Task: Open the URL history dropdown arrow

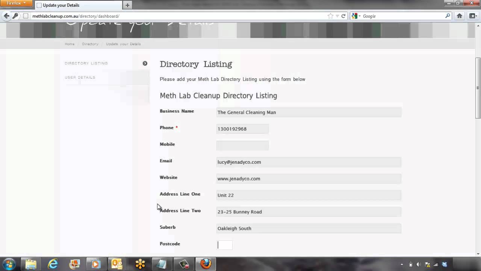Action: 337,16
